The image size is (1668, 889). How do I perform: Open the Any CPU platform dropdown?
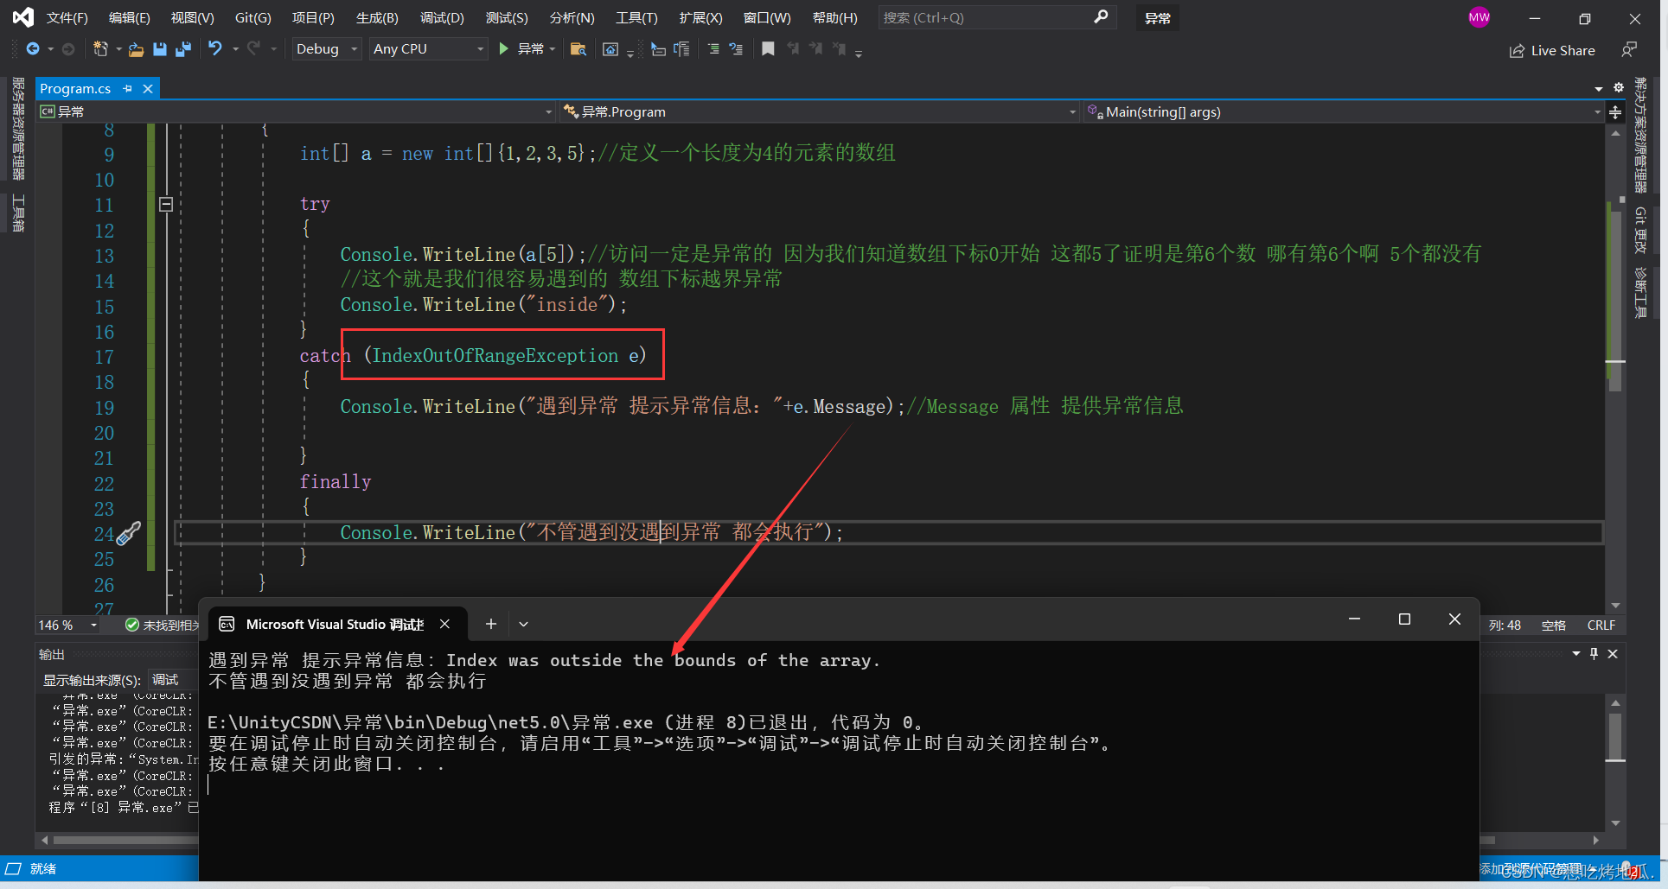tap(429, 49)
